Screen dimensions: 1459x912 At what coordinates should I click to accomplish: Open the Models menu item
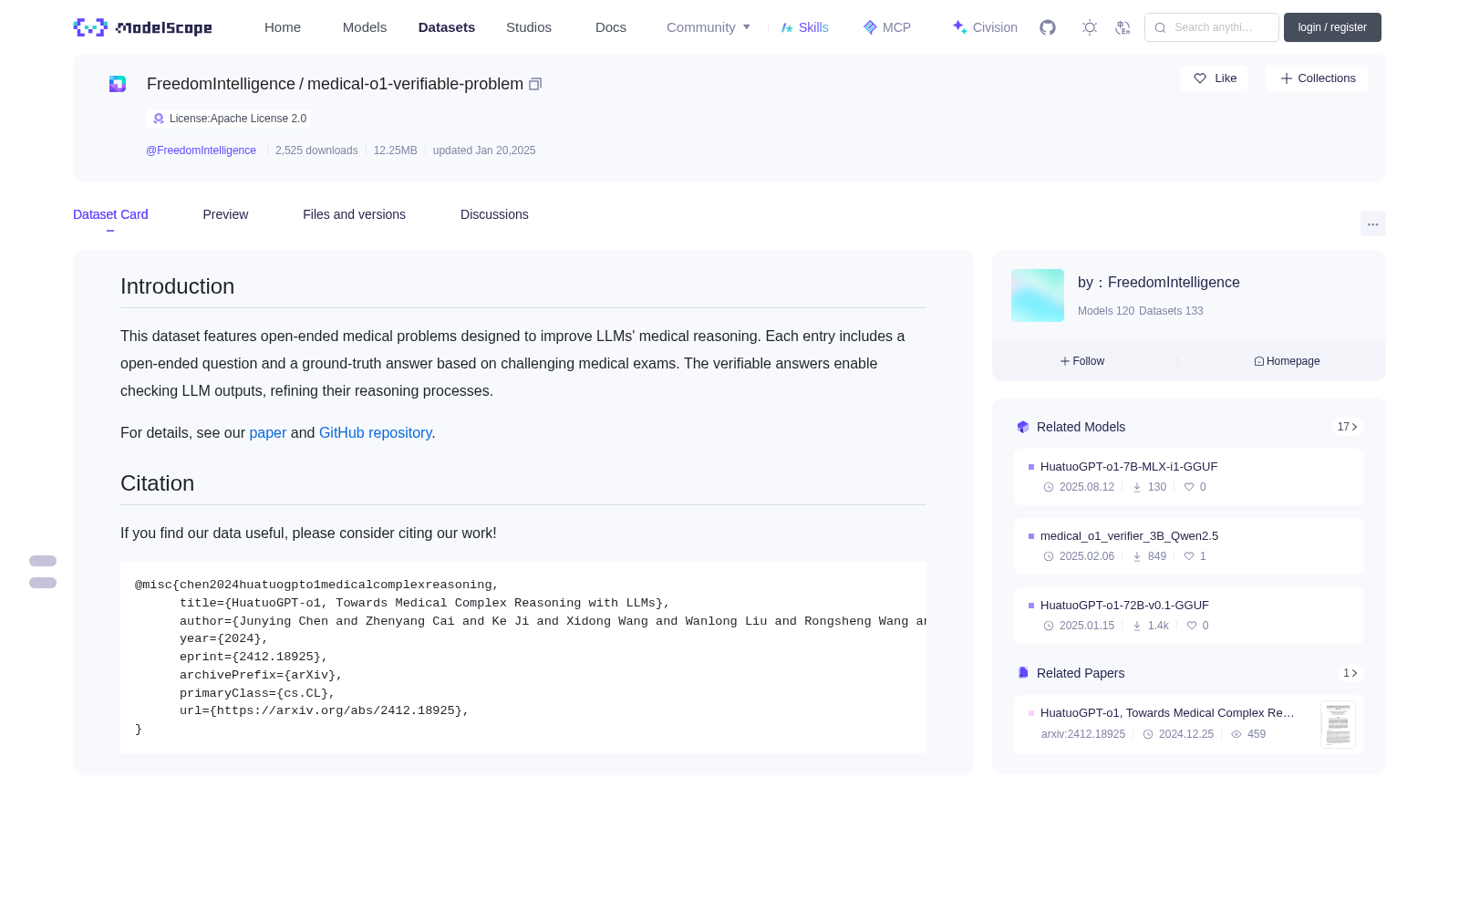365,27
